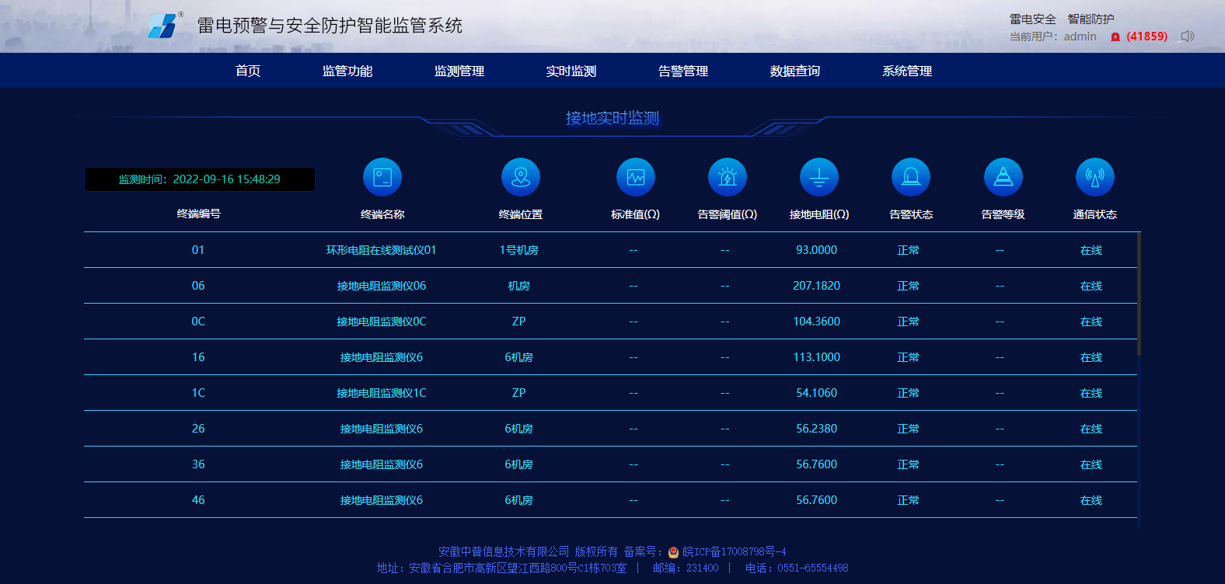Screen dimensions: 1225x584
Task: Open the 告警管理 menu
Action: point(683,71)
